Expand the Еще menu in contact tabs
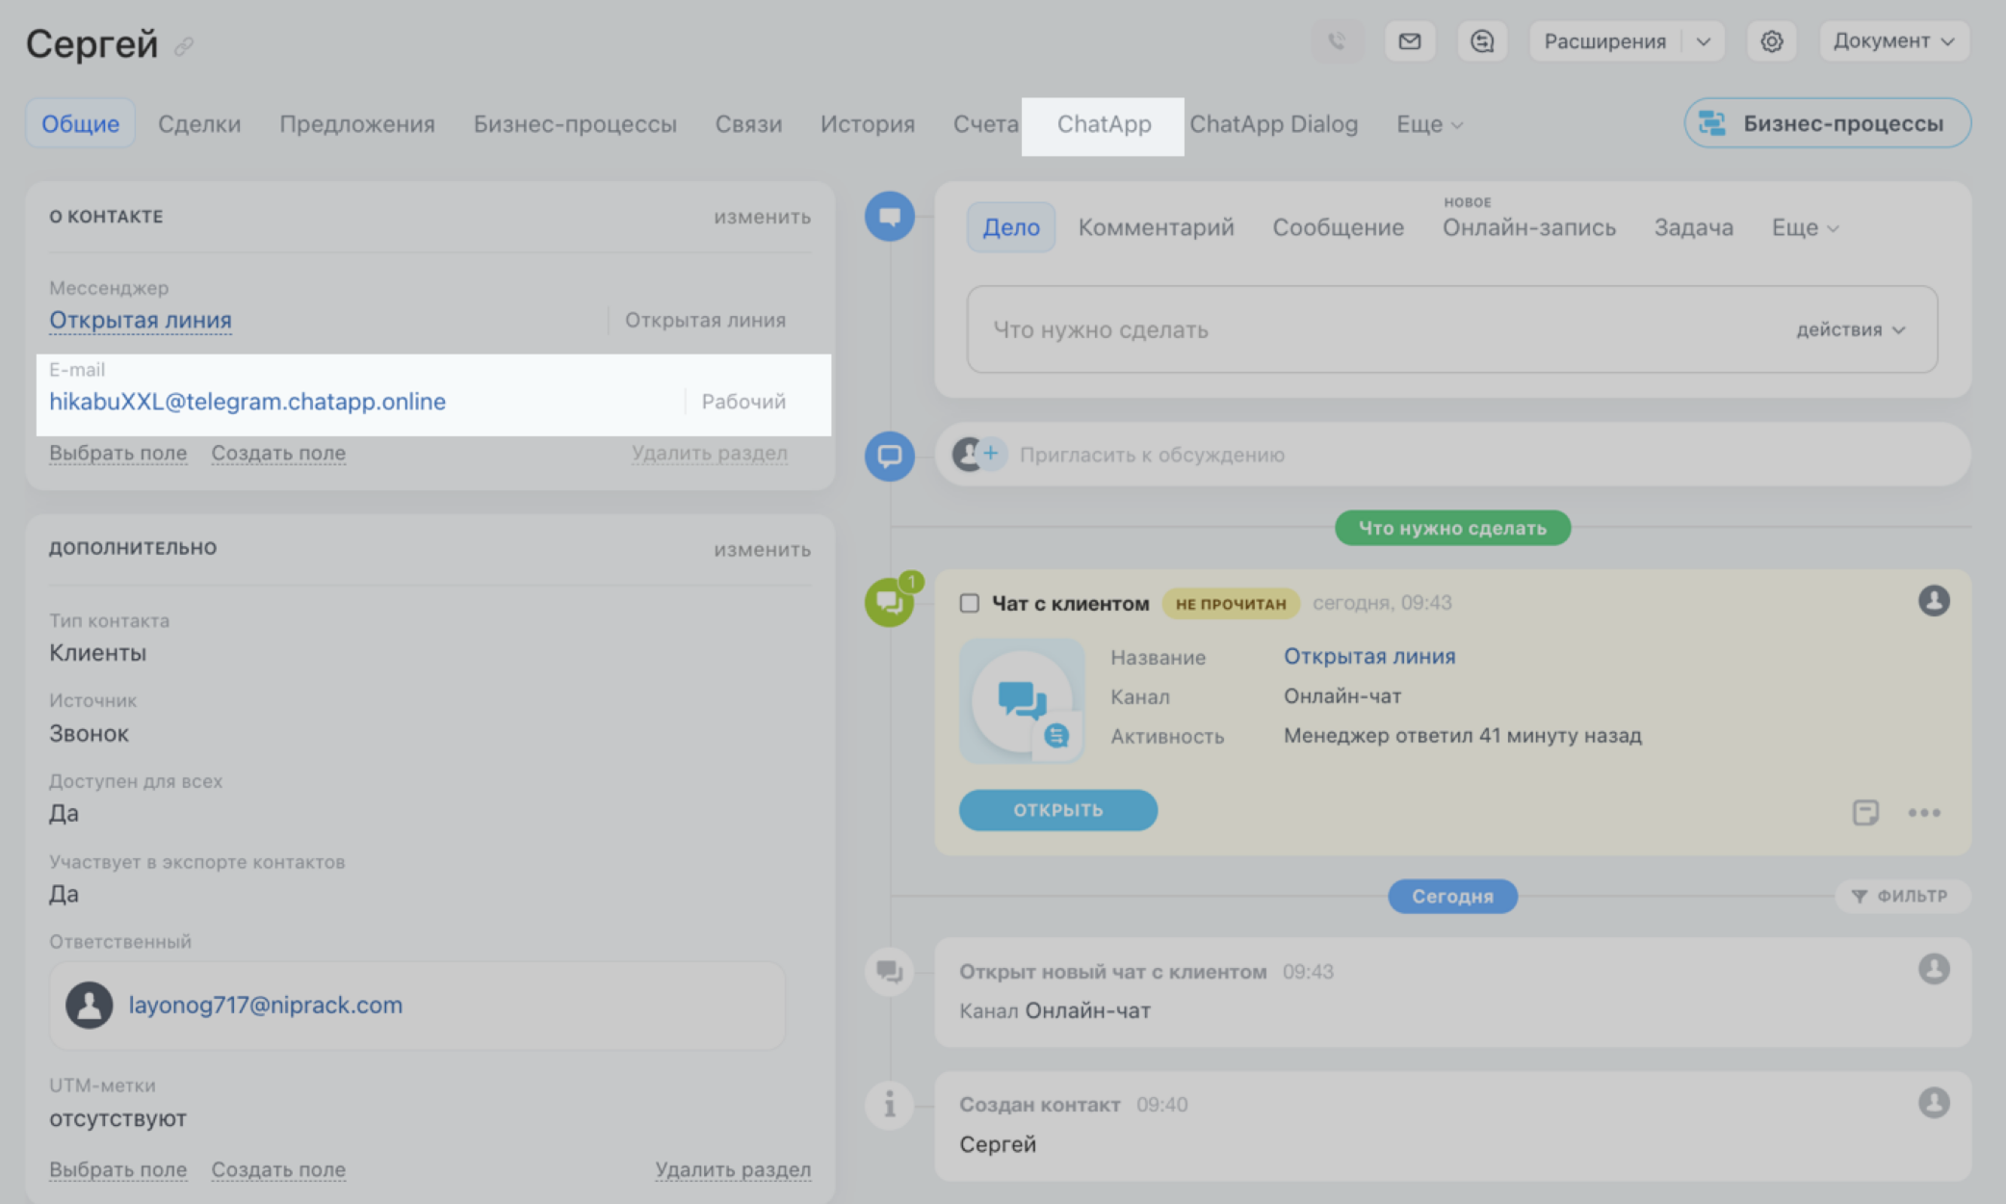Viewport: 2006px width, 1204px height. point(1429,124)
